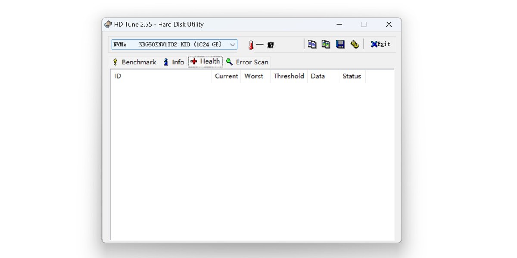Screen dimensions: 517x258
Task: Sort by the Current column header
Action: pos(226,76)
